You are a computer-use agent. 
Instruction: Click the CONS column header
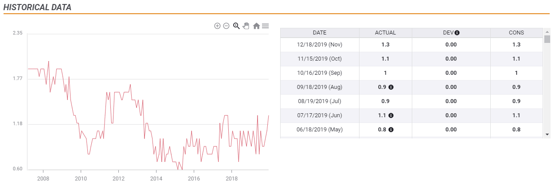coord(516,33)
